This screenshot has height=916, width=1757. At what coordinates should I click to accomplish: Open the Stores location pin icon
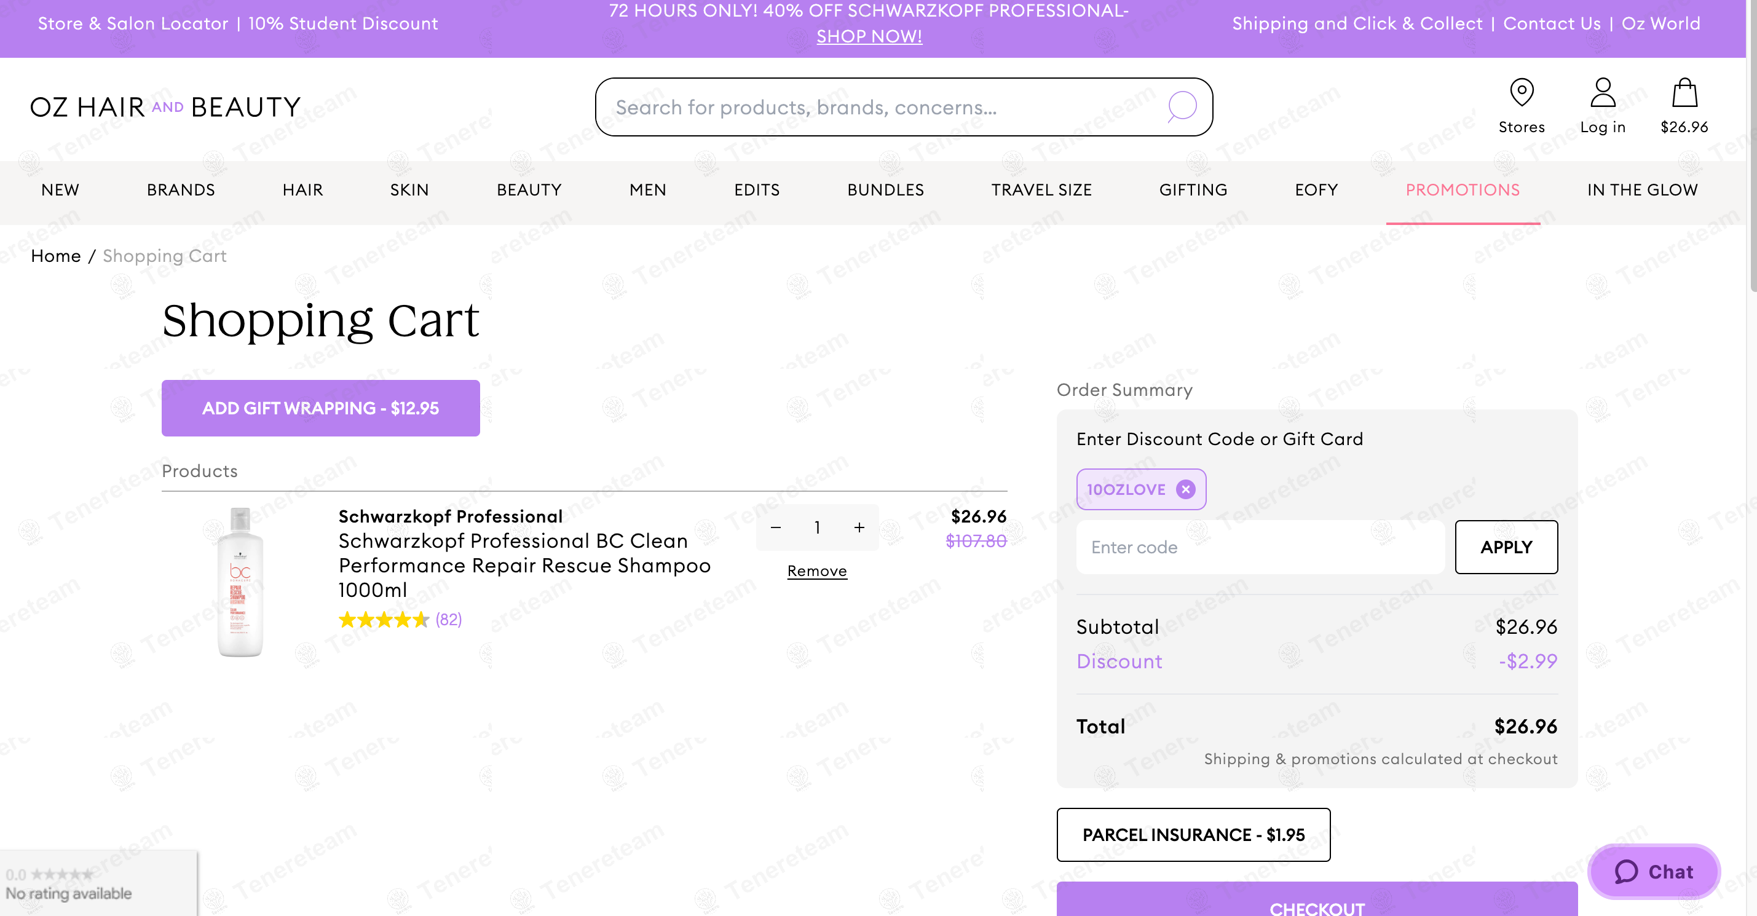(1521, 93)
